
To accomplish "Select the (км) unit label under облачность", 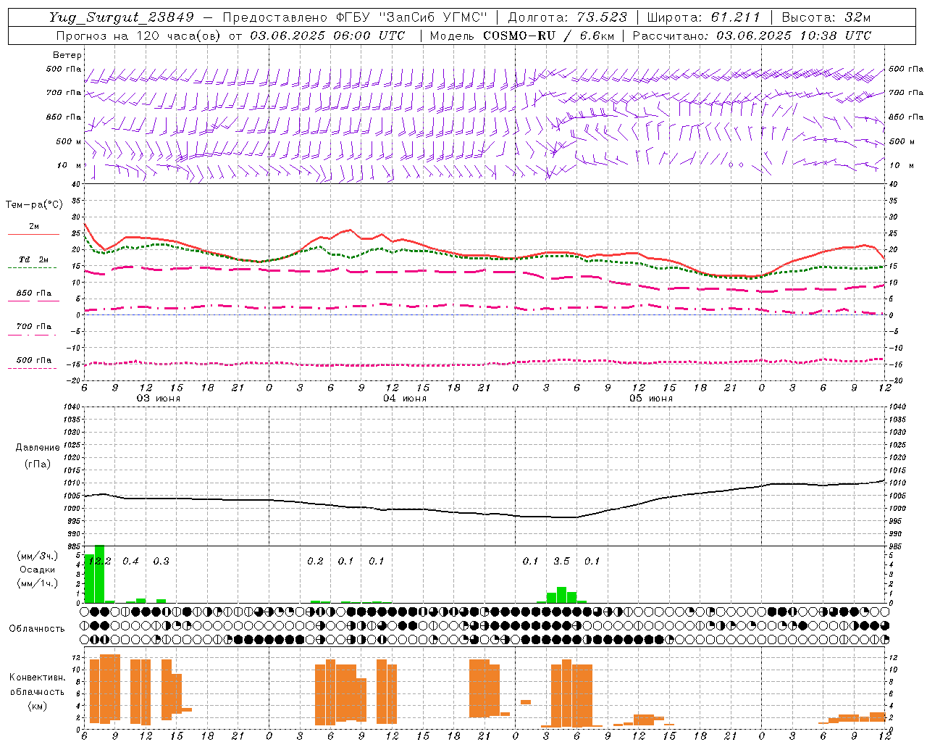I will pyautogui.click(x=37, y=705).
